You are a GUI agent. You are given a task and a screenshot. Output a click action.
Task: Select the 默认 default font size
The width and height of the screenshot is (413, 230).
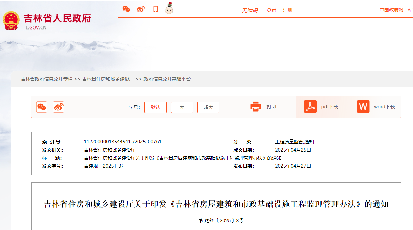[x=156, y=107]
